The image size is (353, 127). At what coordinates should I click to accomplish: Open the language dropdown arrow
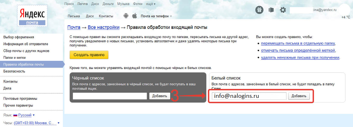click(x=33, y=115)
